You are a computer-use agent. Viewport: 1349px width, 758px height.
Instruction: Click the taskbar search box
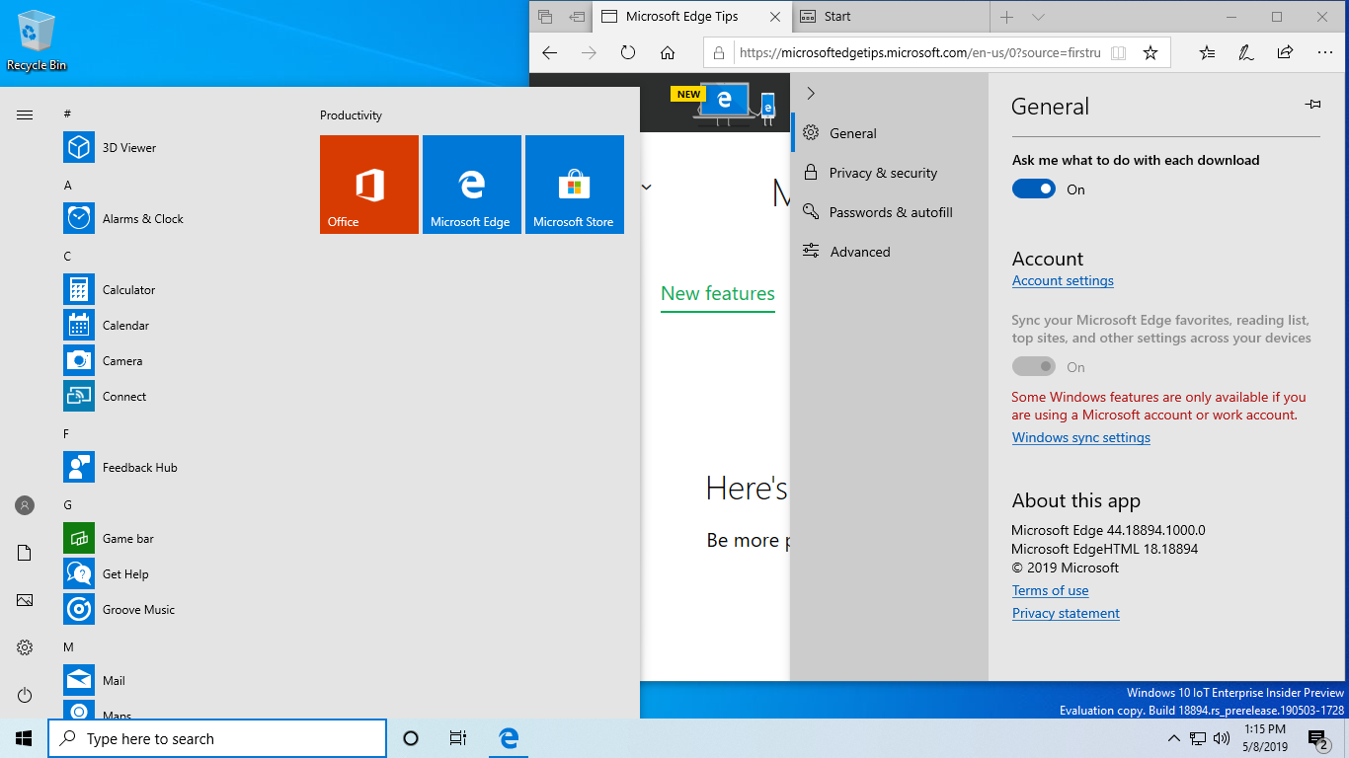click(x=217, y=738)
